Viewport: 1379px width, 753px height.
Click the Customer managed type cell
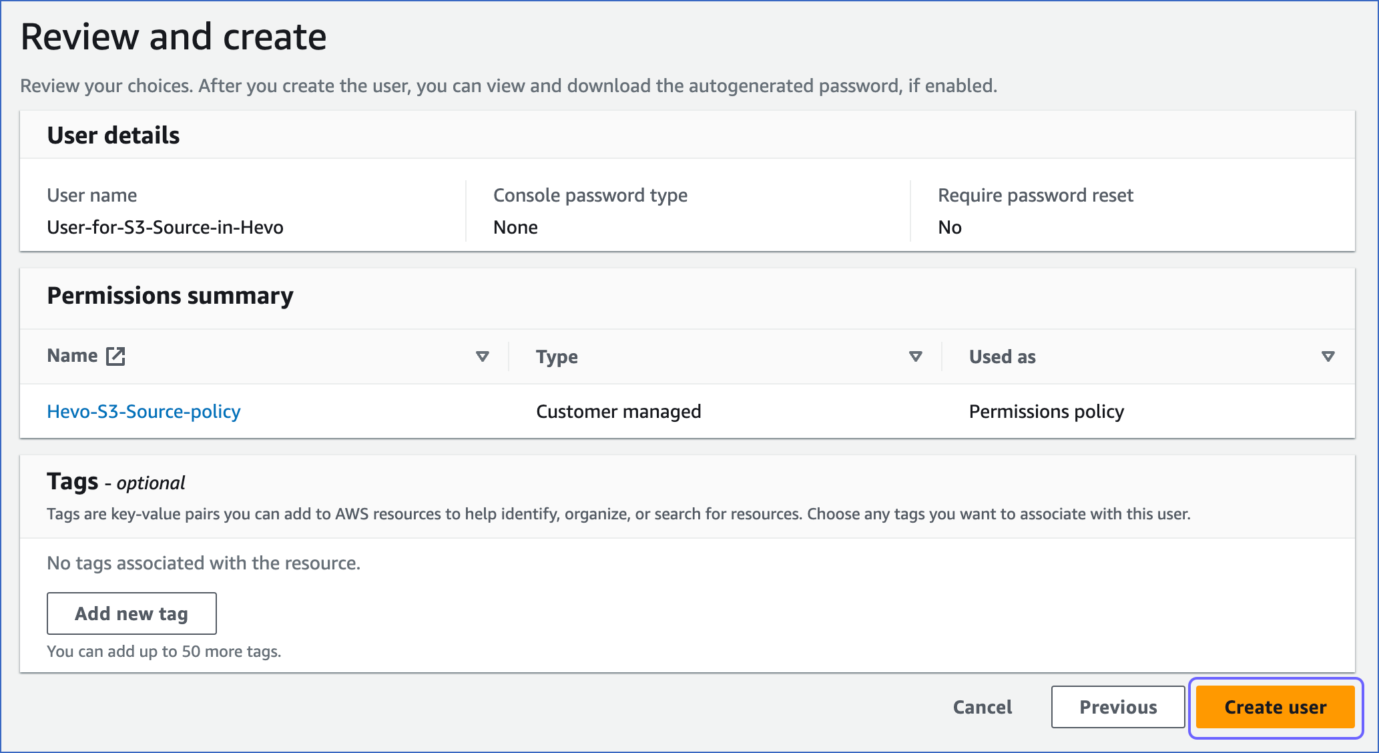pos(619,411)
